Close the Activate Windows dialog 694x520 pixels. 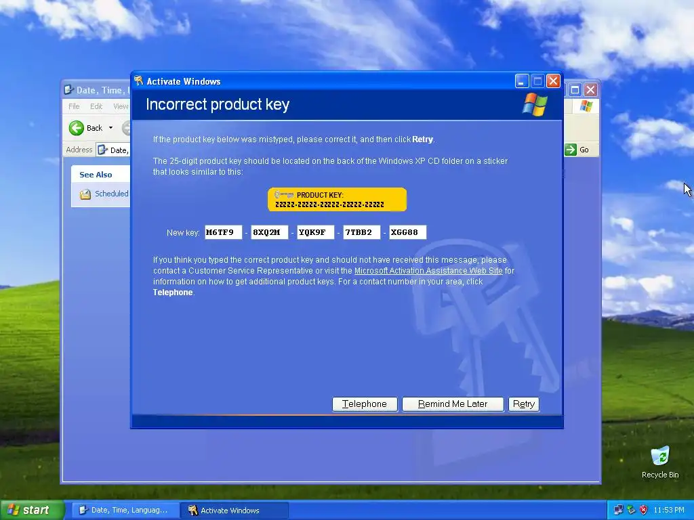pos(553,81)
